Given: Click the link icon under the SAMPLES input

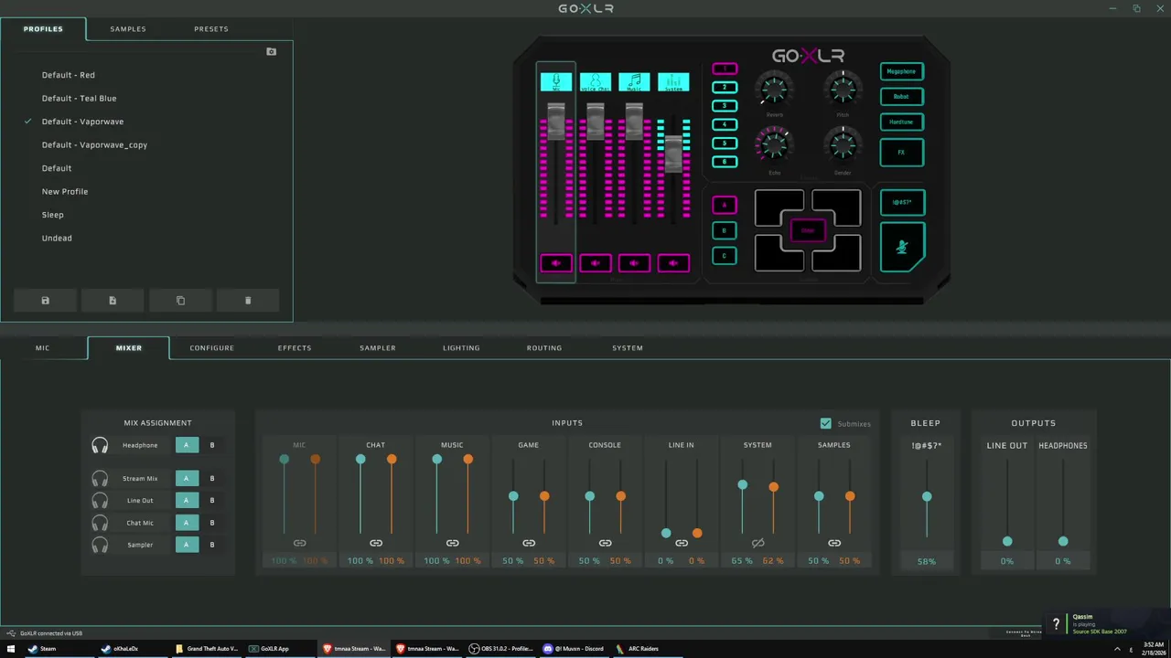Looking at the screenshot, I should coord(834,543).
